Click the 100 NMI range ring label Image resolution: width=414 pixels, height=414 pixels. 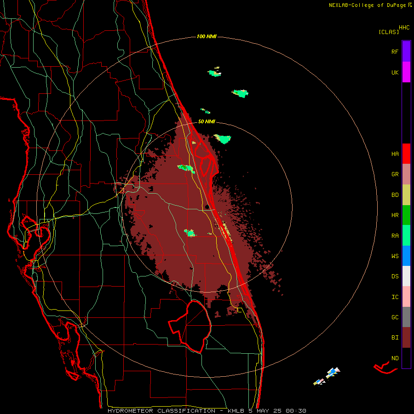click(x=207, y=36)
